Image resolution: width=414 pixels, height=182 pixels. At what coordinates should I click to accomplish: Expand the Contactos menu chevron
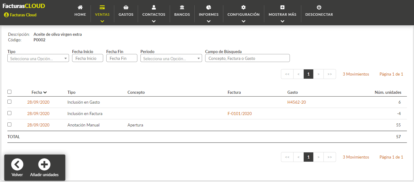(154, 21)
